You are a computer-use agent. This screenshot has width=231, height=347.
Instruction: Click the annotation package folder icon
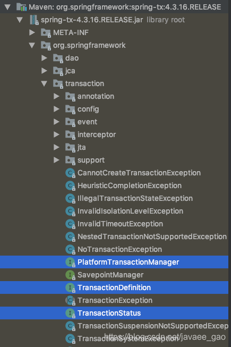tap(70, 97)
